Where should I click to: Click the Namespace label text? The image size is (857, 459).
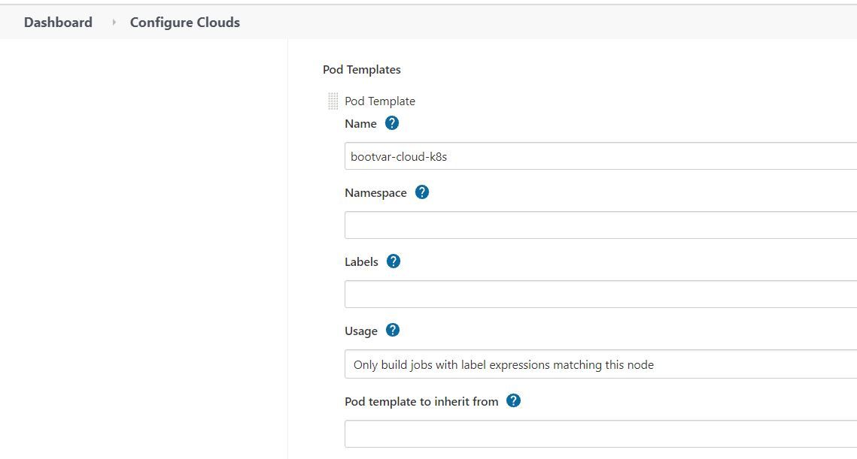click(375, 192)
